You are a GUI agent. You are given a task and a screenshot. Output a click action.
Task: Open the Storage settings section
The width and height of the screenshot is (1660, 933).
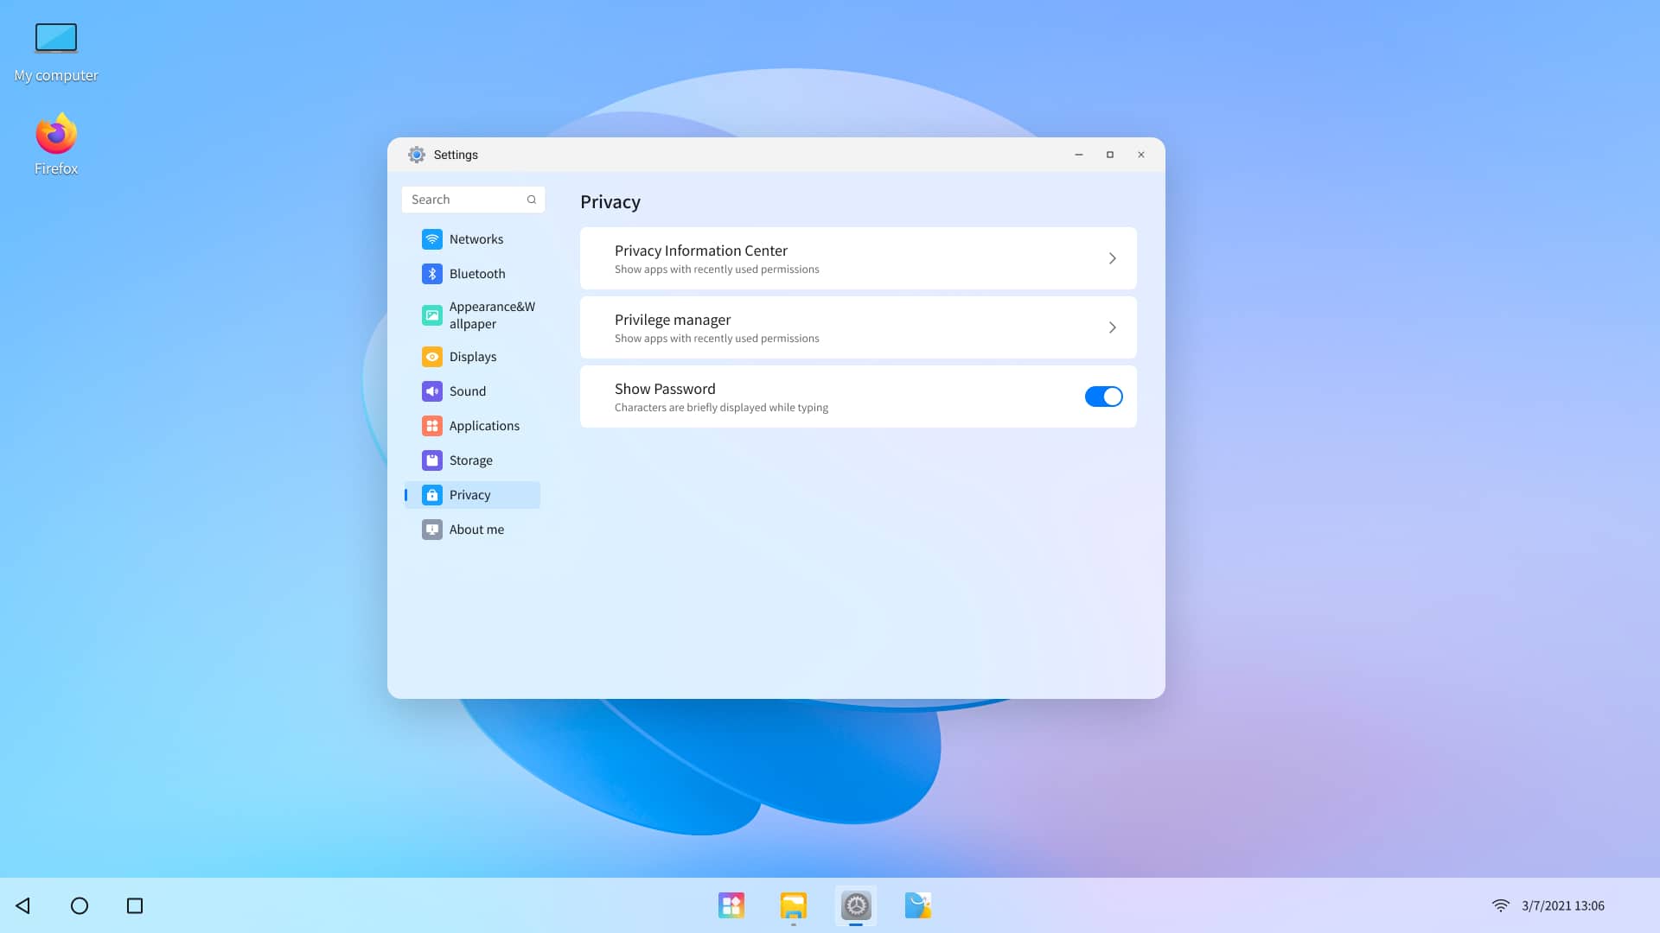coord(469,460)
